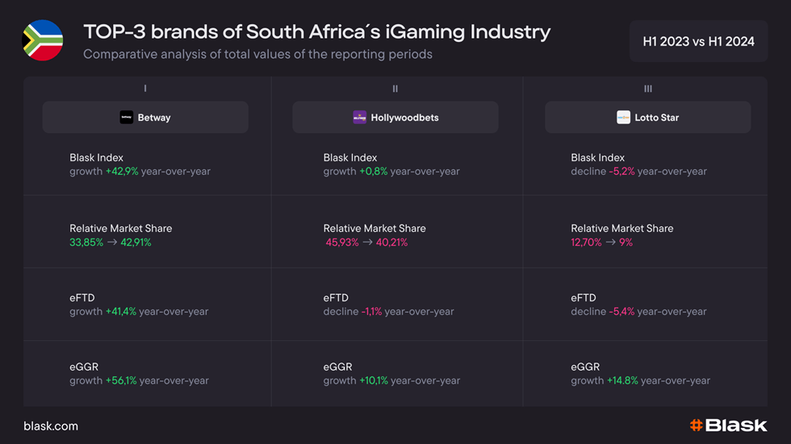Click Betway's +42,9% Blask Index value
791x444 pixels.
pos(122,171)
